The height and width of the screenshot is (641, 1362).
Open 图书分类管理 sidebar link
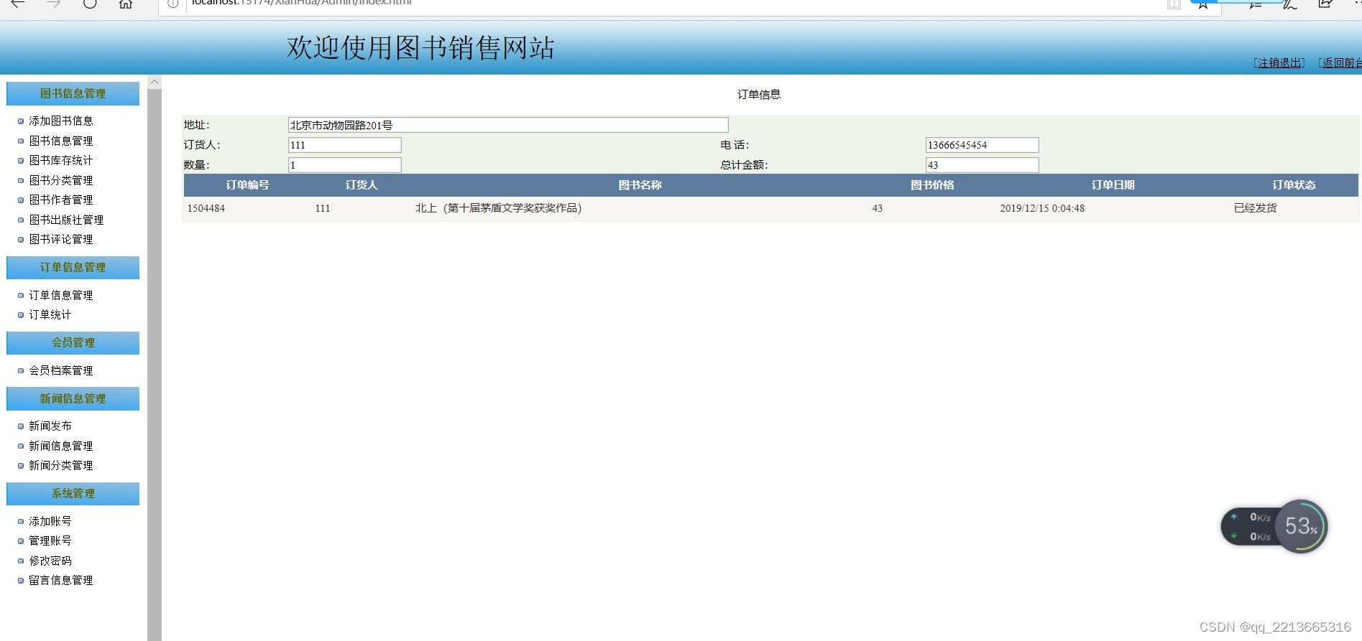point(61,180)
